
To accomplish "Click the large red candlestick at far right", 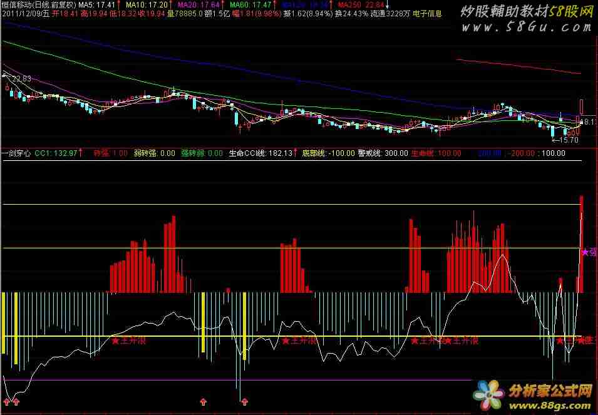I will pos(582,108).
